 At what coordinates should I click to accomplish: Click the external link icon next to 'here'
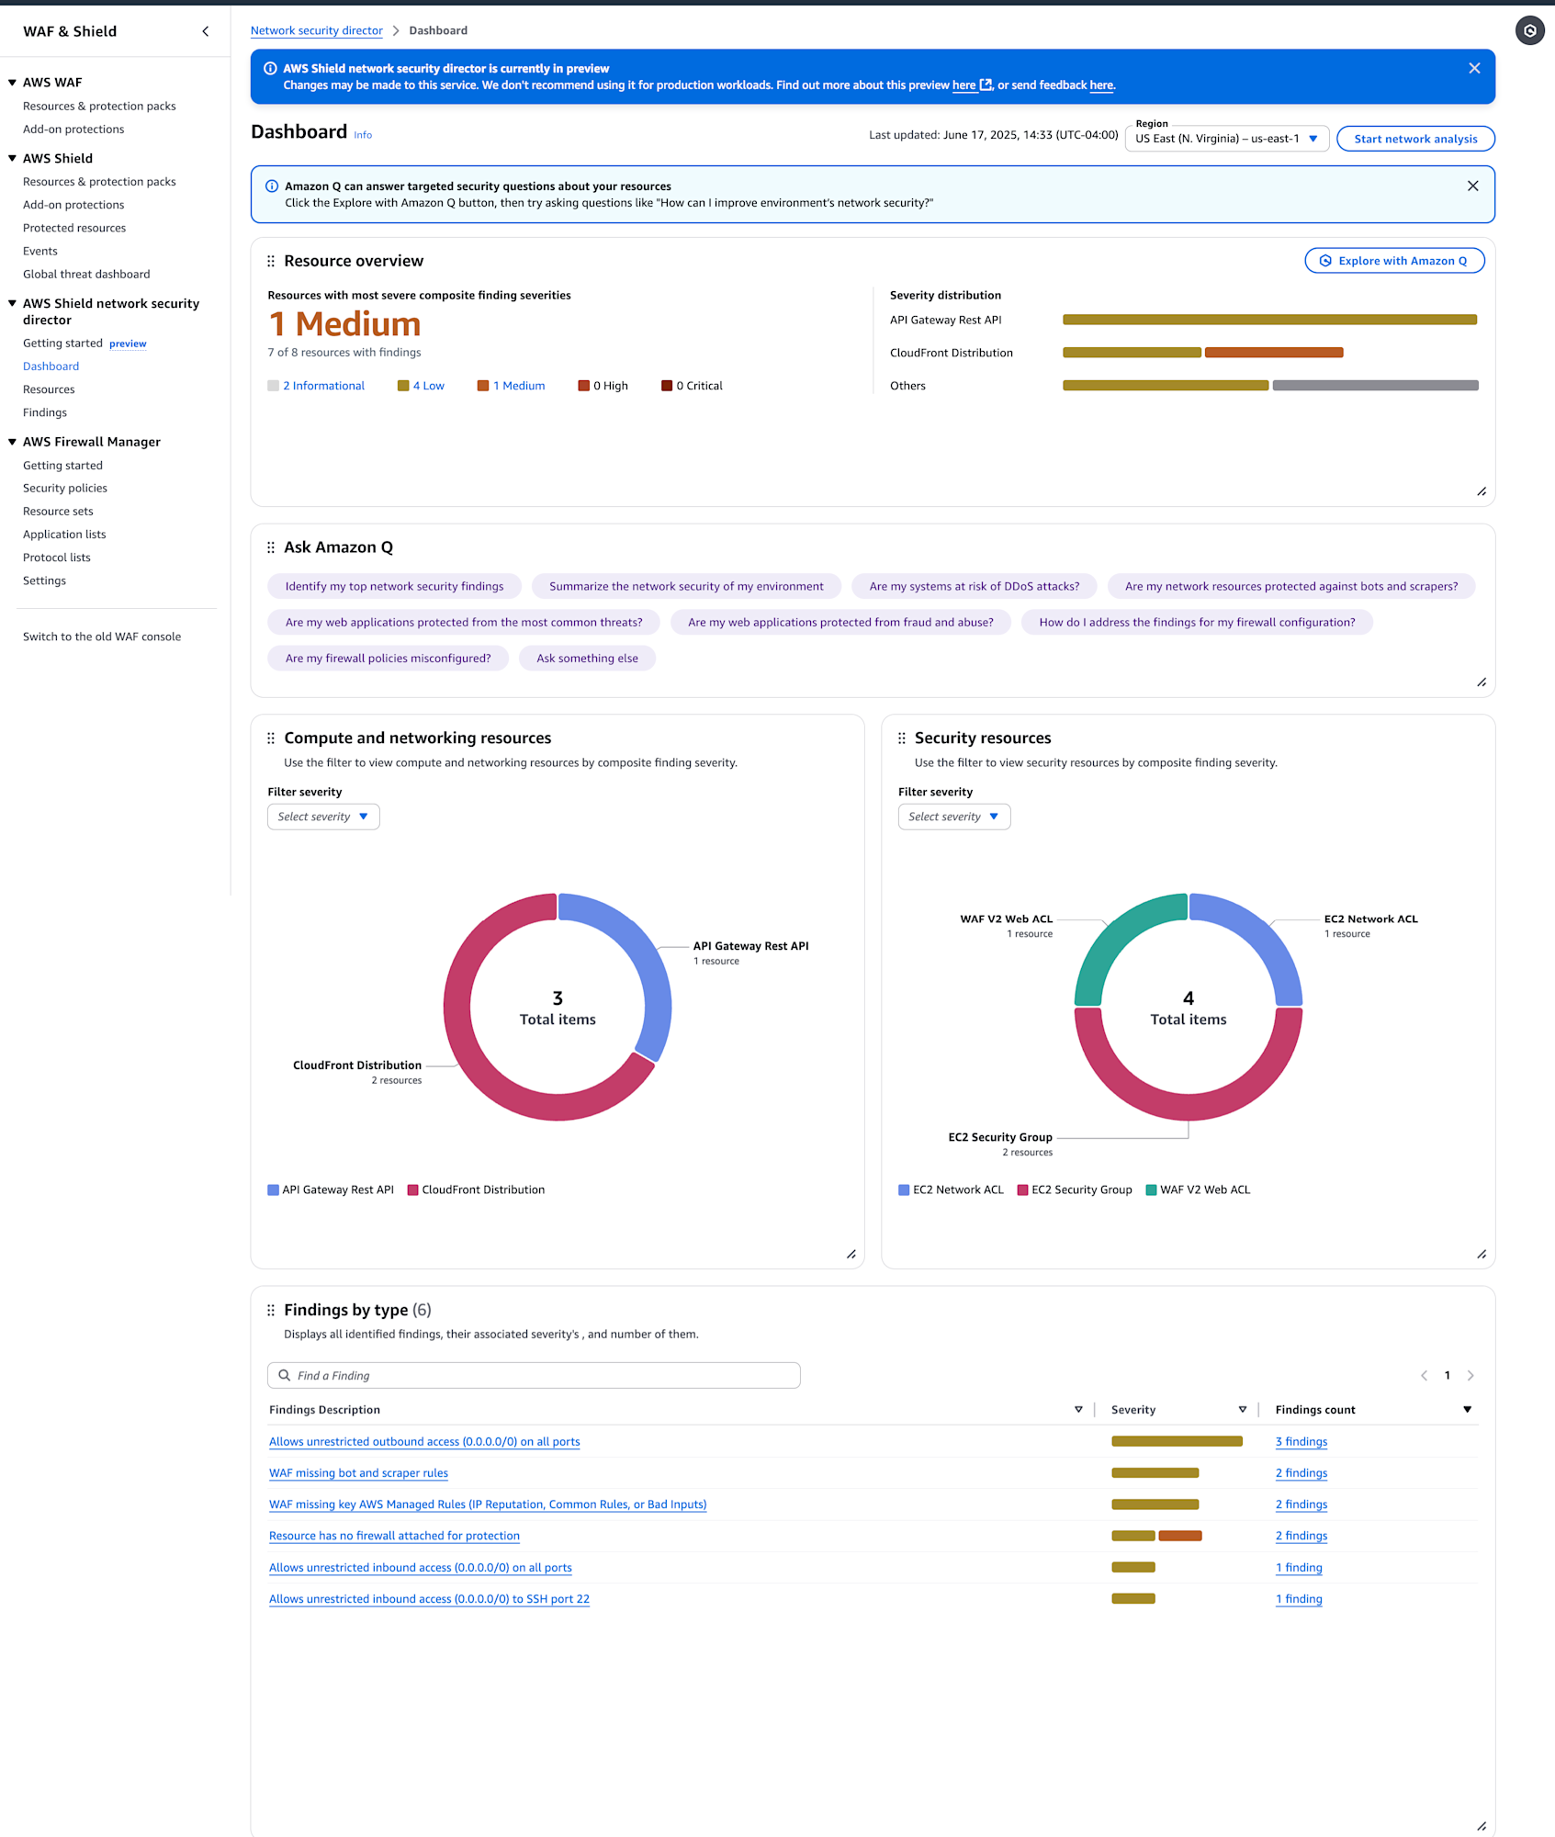tap(986, 85)
